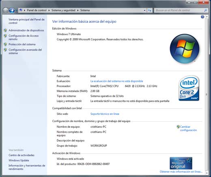
Task: Open Configuración de Acceso remoto link
Action: [24, 37]
